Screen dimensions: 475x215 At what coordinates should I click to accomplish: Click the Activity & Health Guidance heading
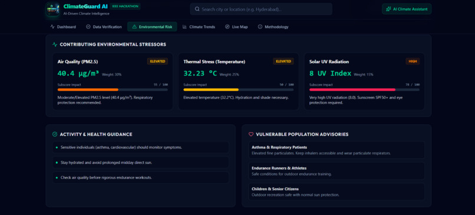(96, 134)
